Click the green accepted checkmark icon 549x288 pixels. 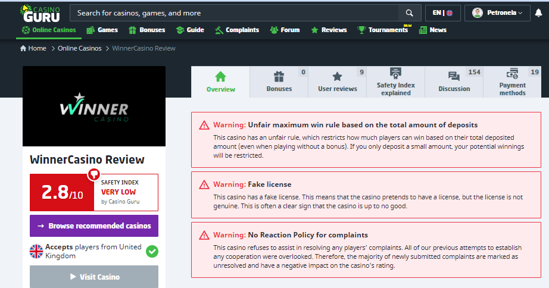(152, 251)
